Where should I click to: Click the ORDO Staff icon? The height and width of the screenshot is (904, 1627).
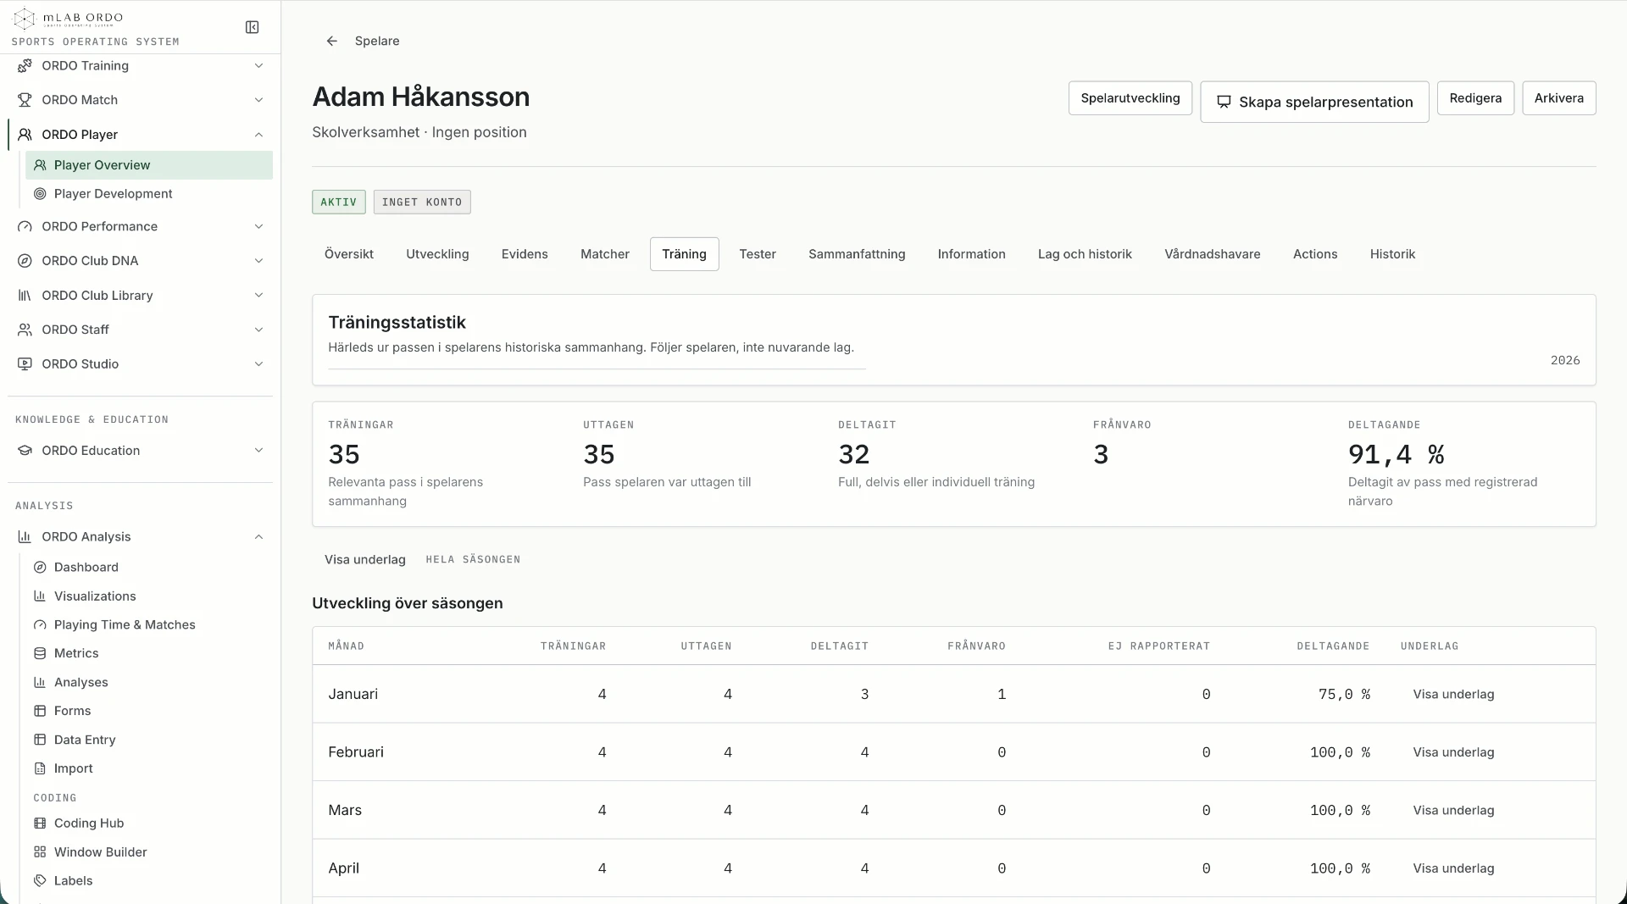click(25, 330)
